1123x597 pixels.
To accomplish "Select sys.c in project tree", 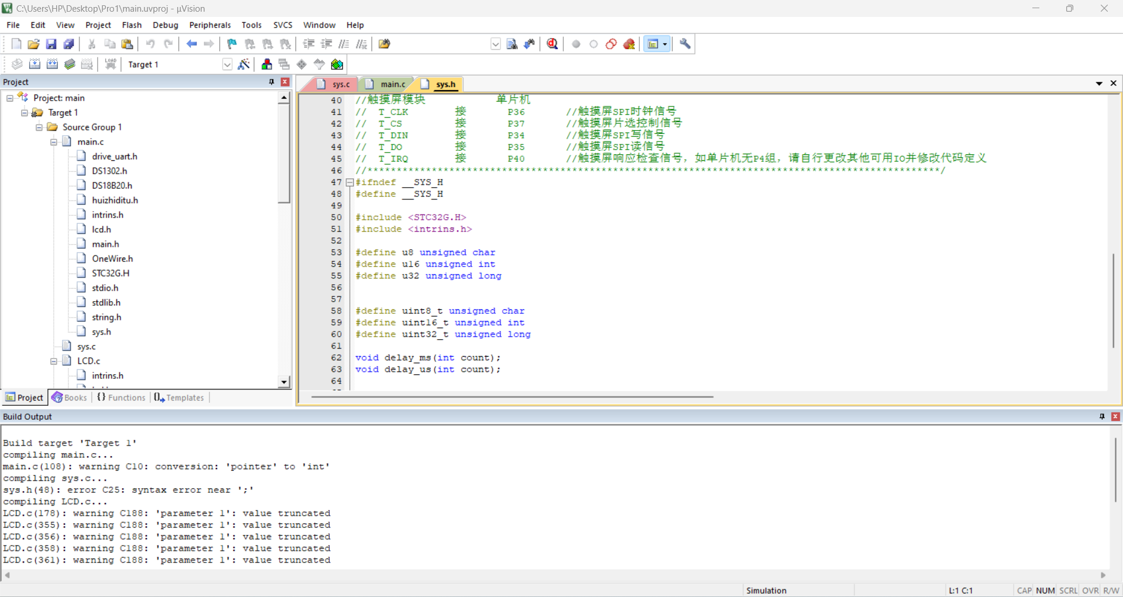I will 86,346.
